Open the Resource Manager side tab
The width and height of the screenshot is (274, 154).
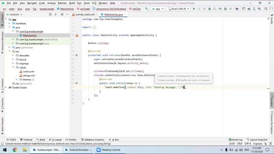coord(2,42)
